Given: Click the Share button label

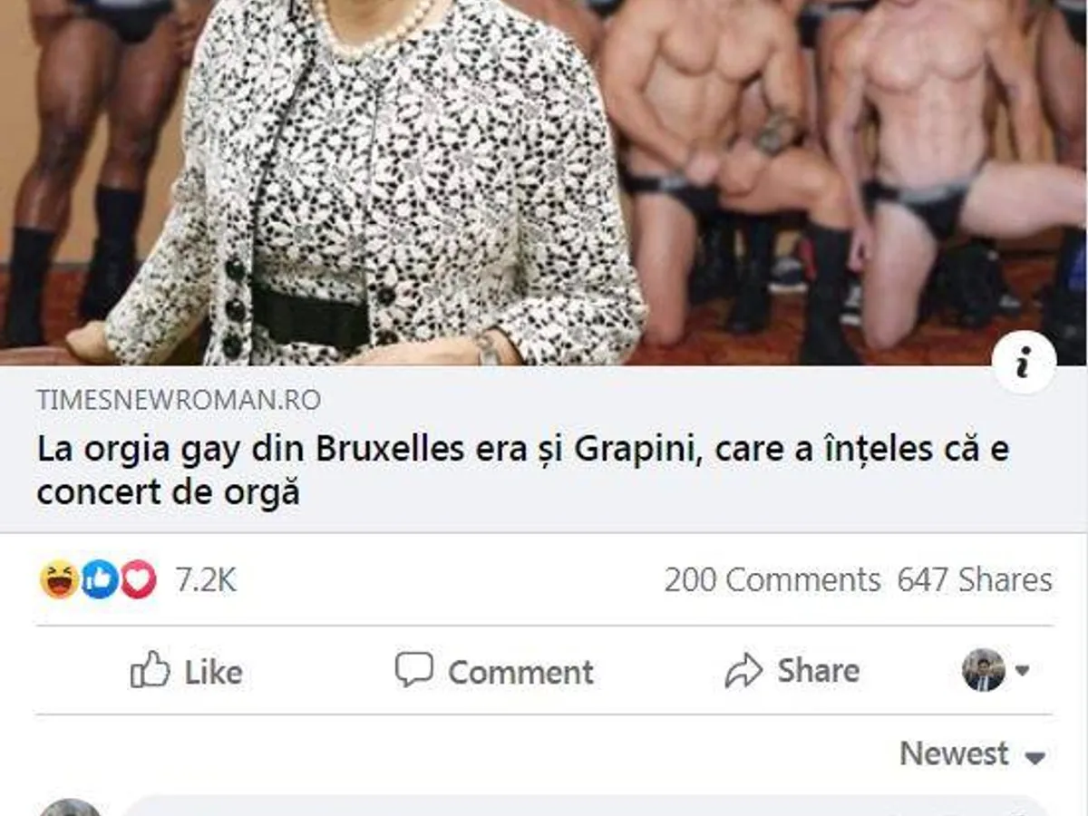Looking at the screenshot, I should click(818, 671).
